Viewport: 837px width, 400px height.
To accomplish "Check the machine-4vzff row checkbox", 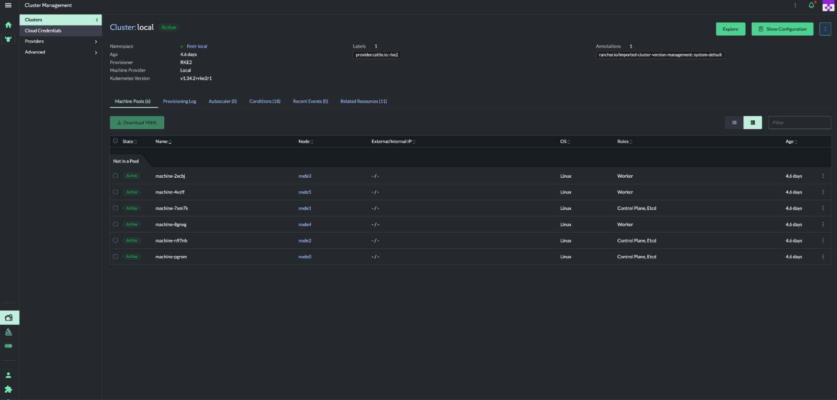I will point(116,192).
